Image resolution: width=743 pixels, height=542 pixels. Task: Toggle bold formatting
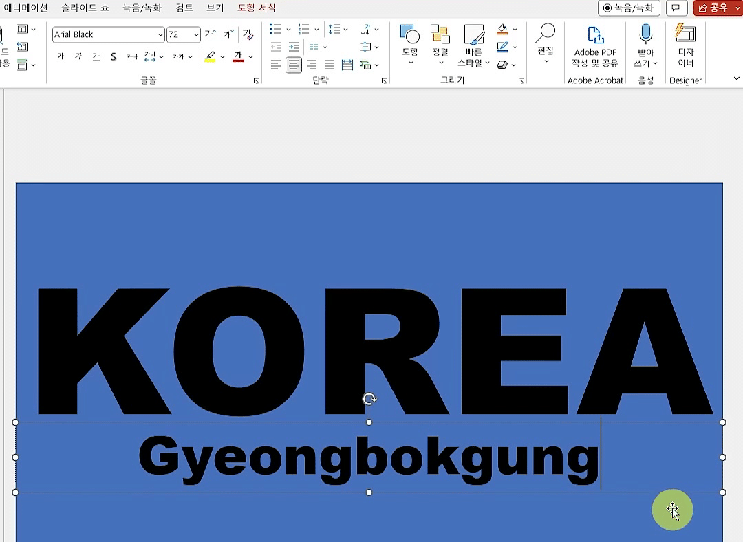(x=60, y=56)
